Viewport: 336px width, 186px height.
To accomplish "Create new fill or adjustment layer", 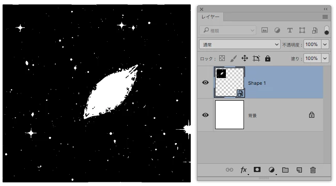I will click(x=271, y=170).
